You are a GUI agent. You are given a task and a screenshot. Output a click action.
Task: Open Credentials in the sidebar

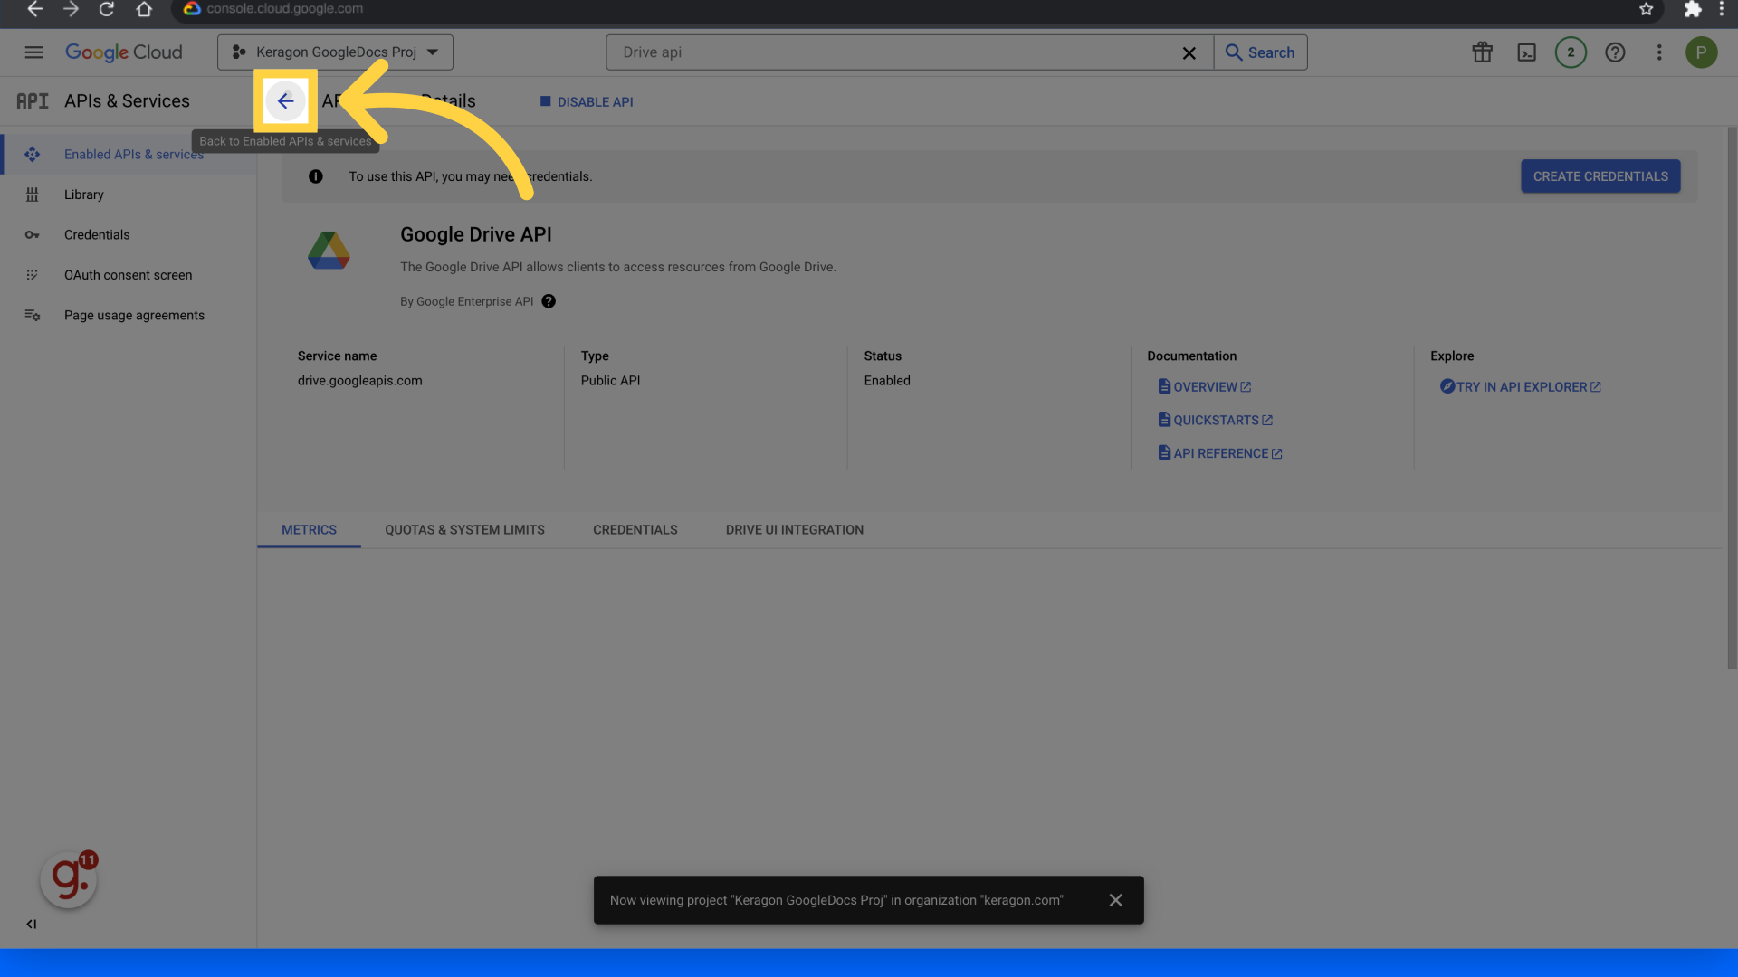pyautogui.click(x=129, y=235)
